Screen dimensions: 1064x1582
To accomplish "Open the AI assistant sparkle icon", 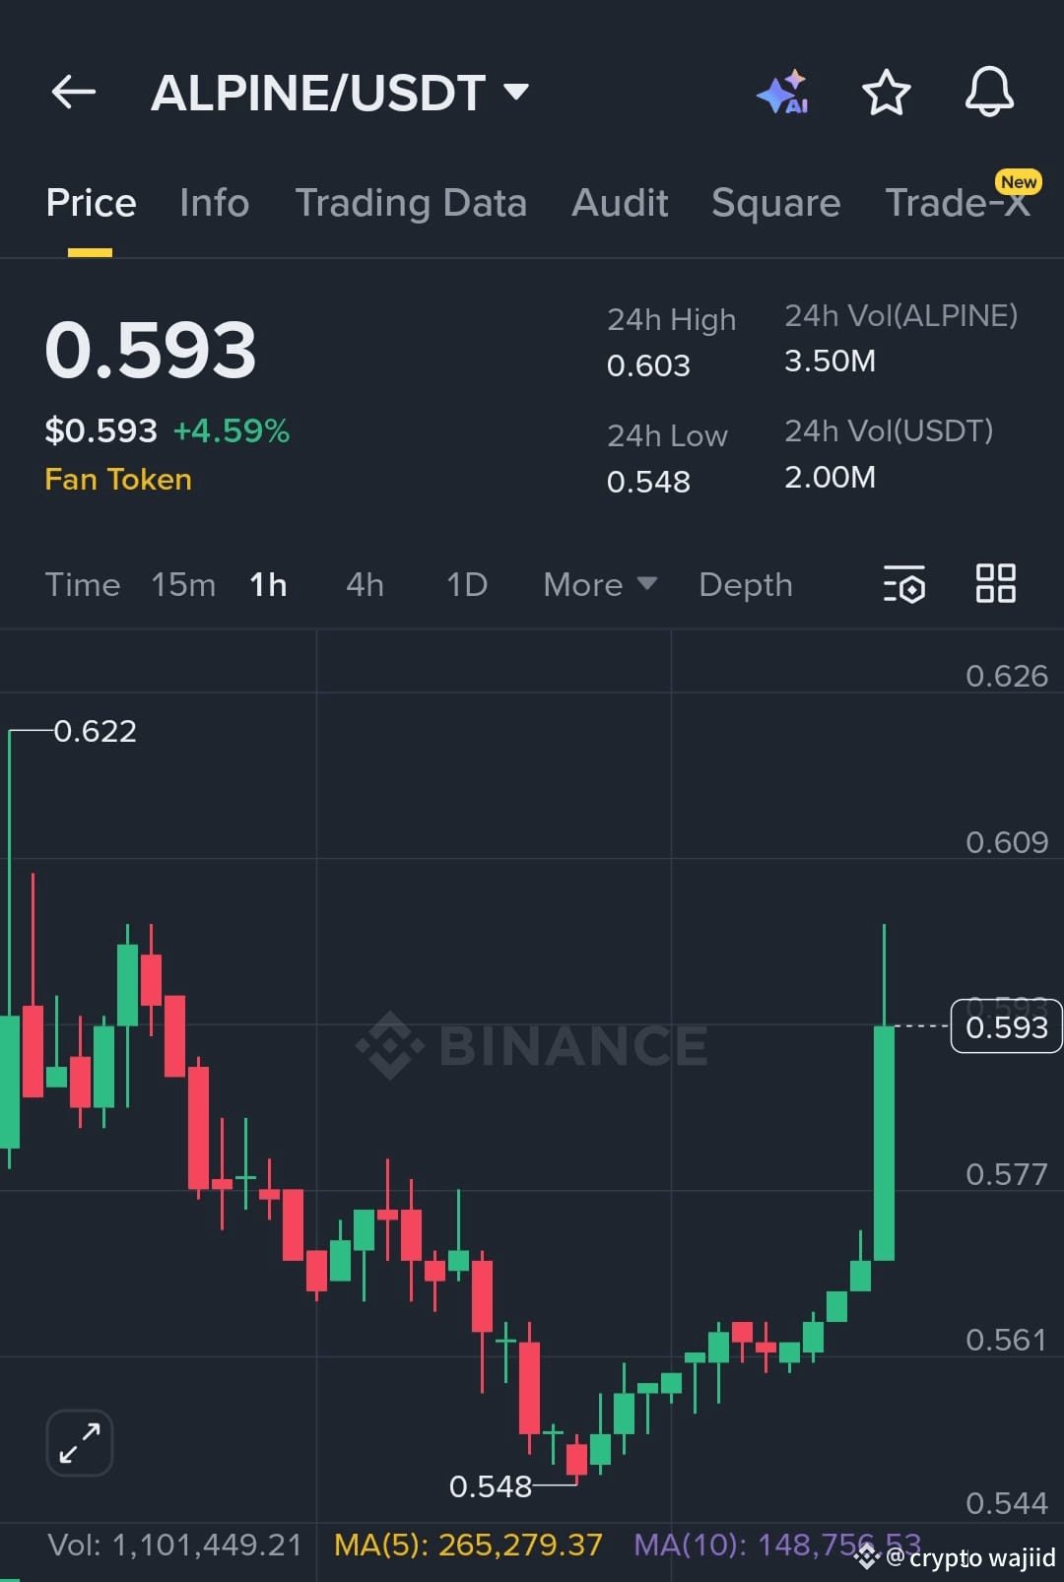I will pos(784,93).
